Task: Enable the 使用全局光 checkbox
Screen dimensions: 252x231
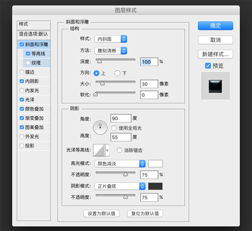Action: pos(114,127)
